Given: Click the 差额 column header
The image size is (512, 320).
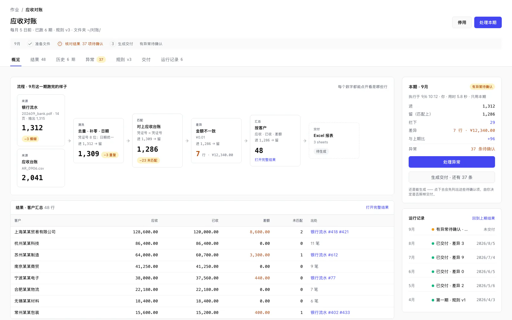Looking at the screenshot, I should pyautogui.click(x=266, y=220).
